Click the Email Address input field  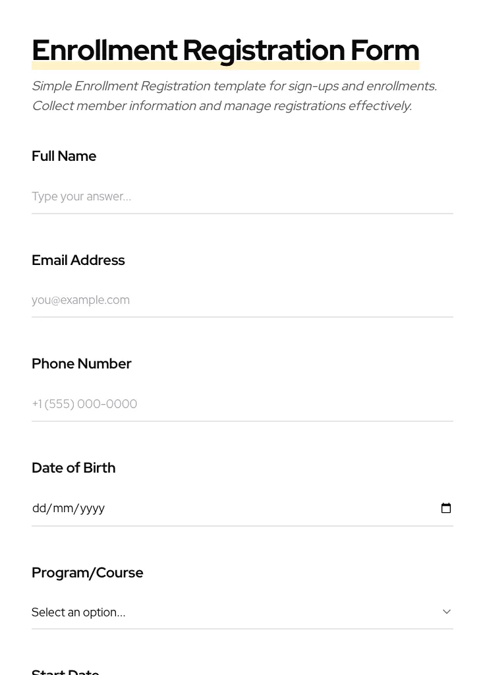[x=242, y=300]
